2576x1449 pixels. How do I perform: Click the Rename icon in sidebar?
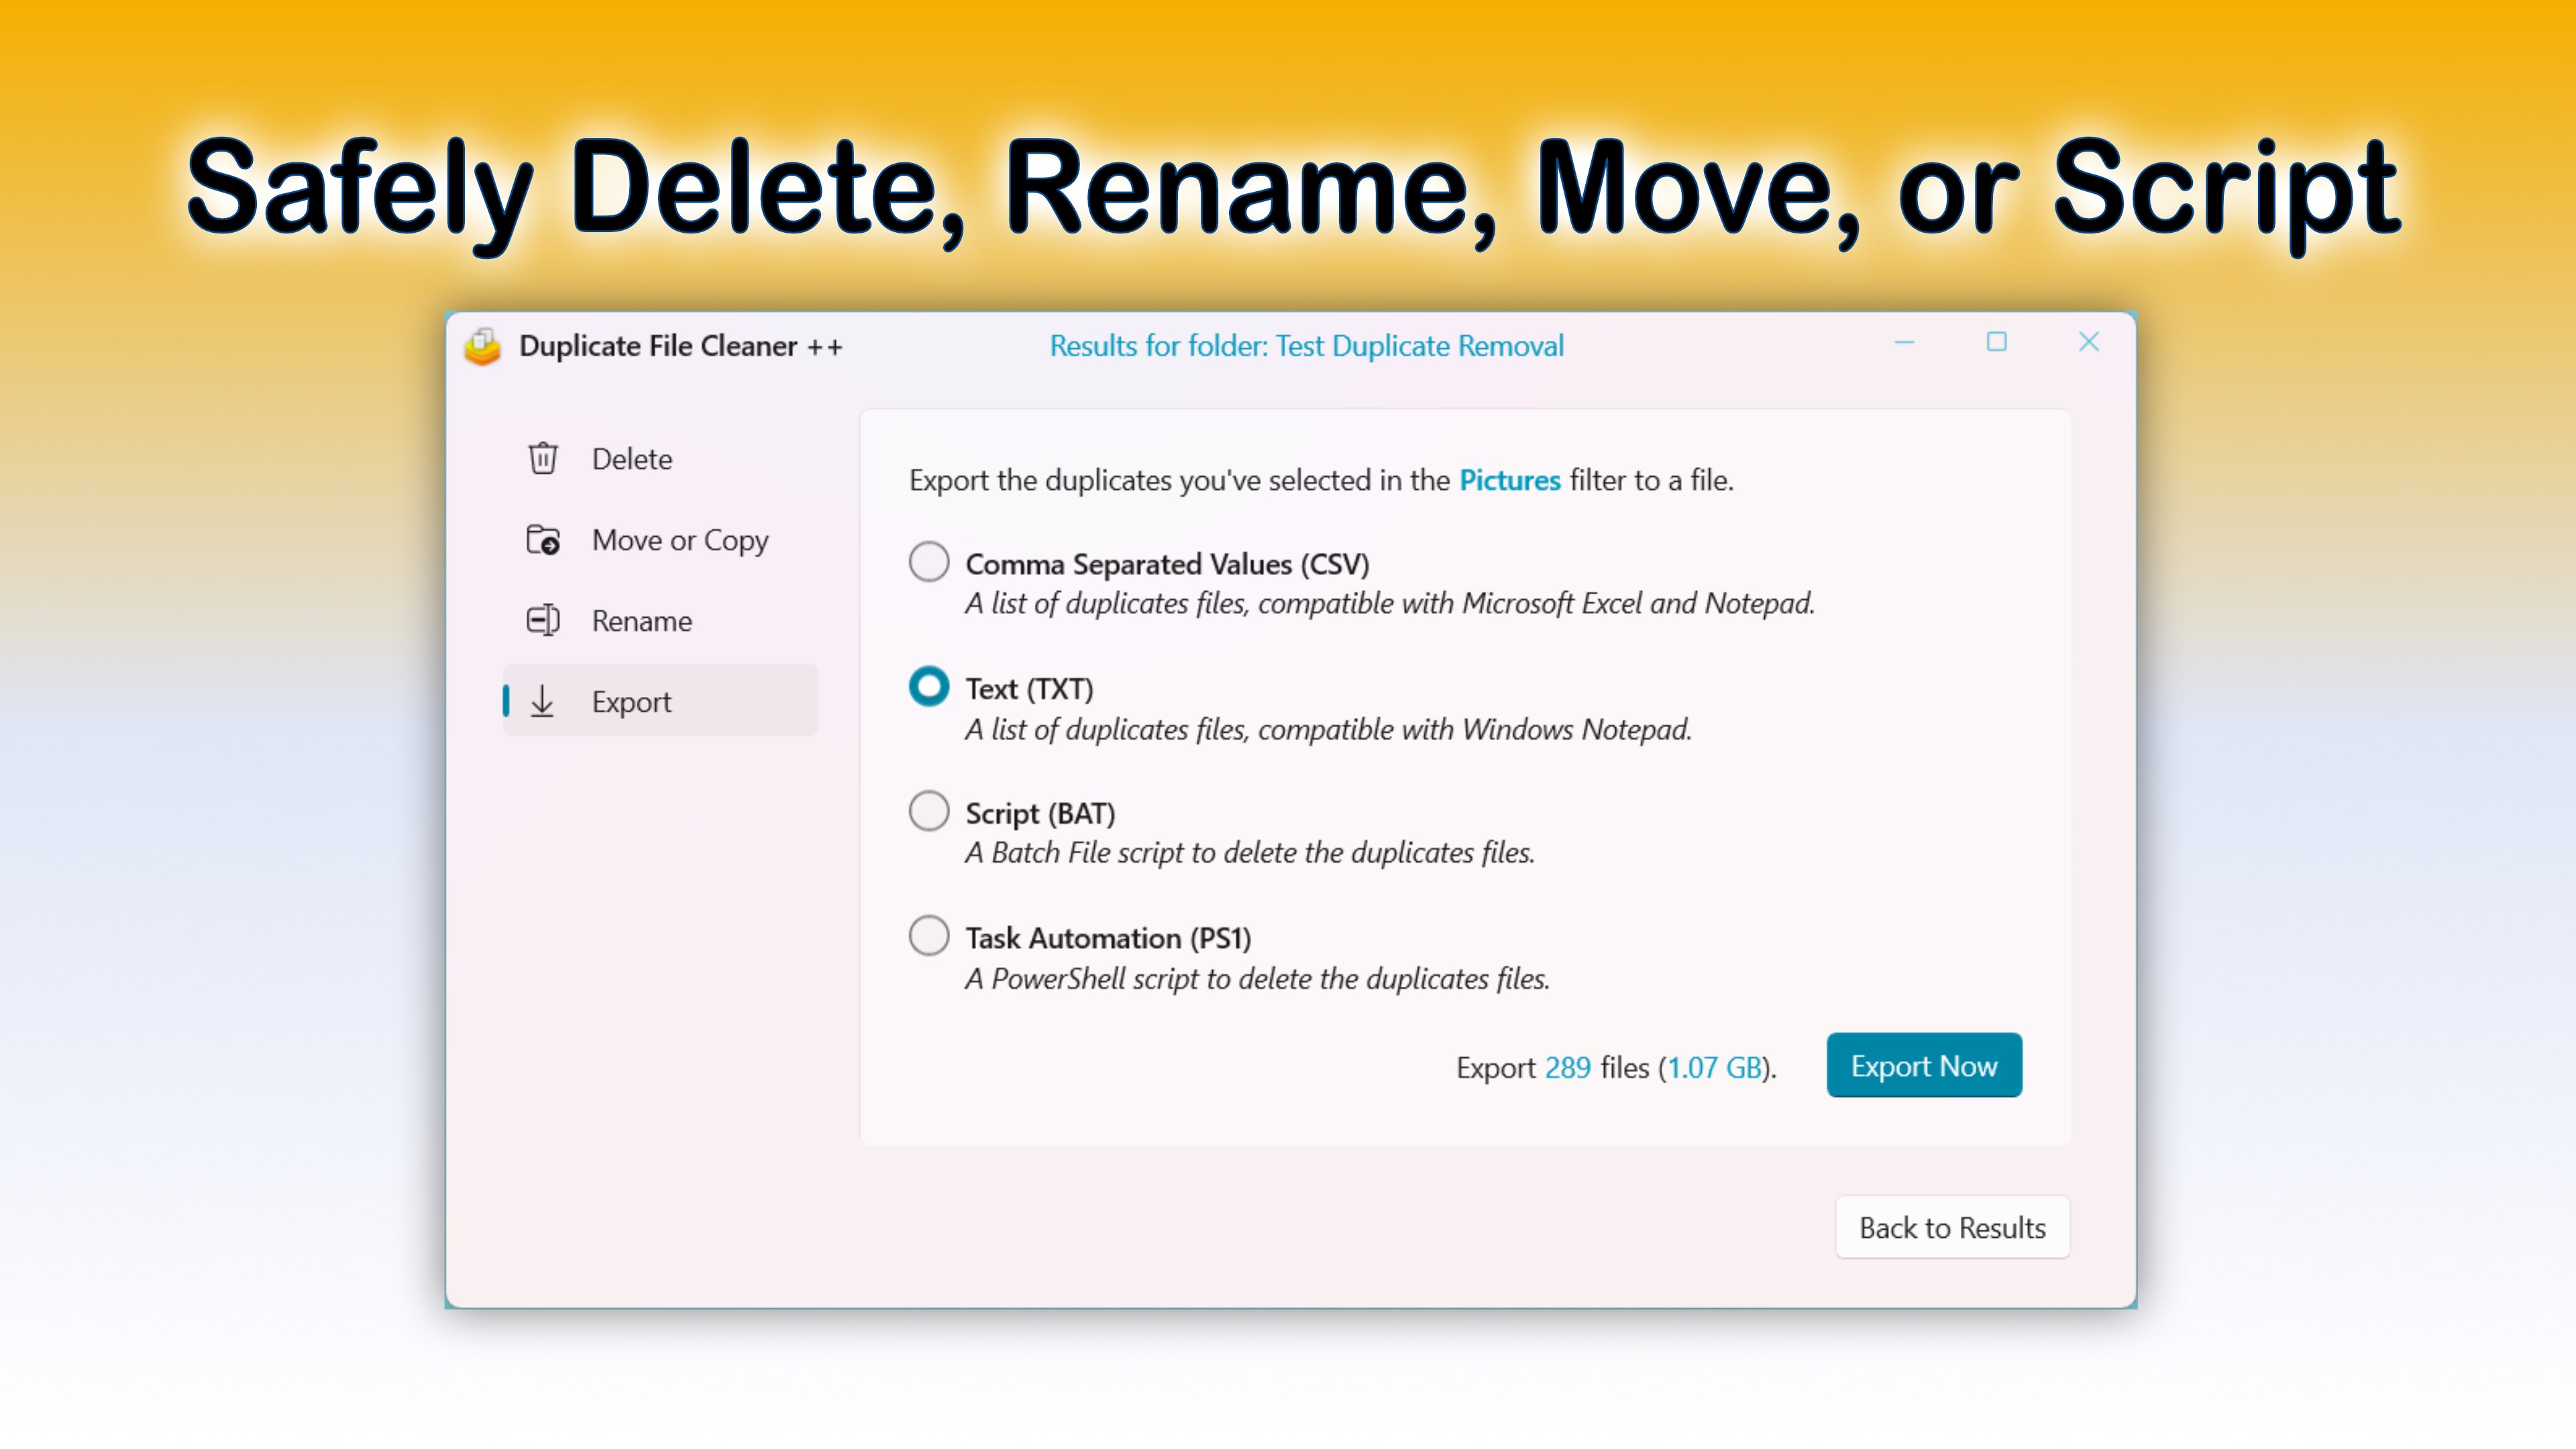[x=543, y=621]
